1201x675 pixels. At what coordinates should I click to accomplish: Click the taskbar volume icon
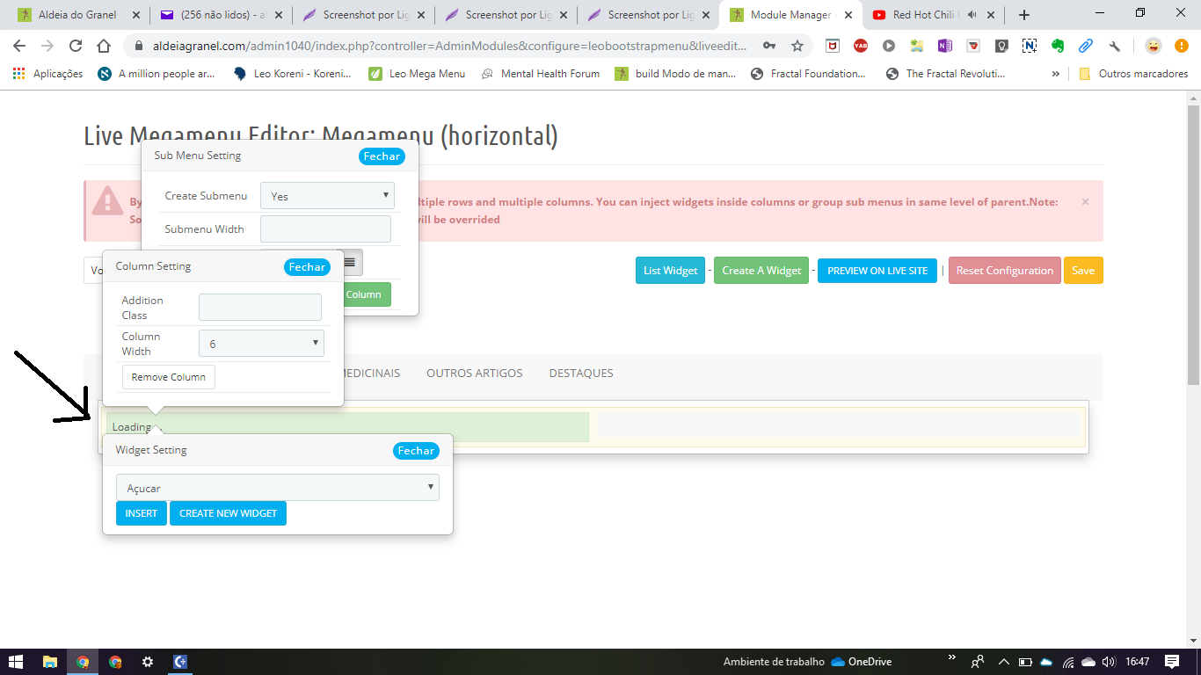pos(1109,662)
